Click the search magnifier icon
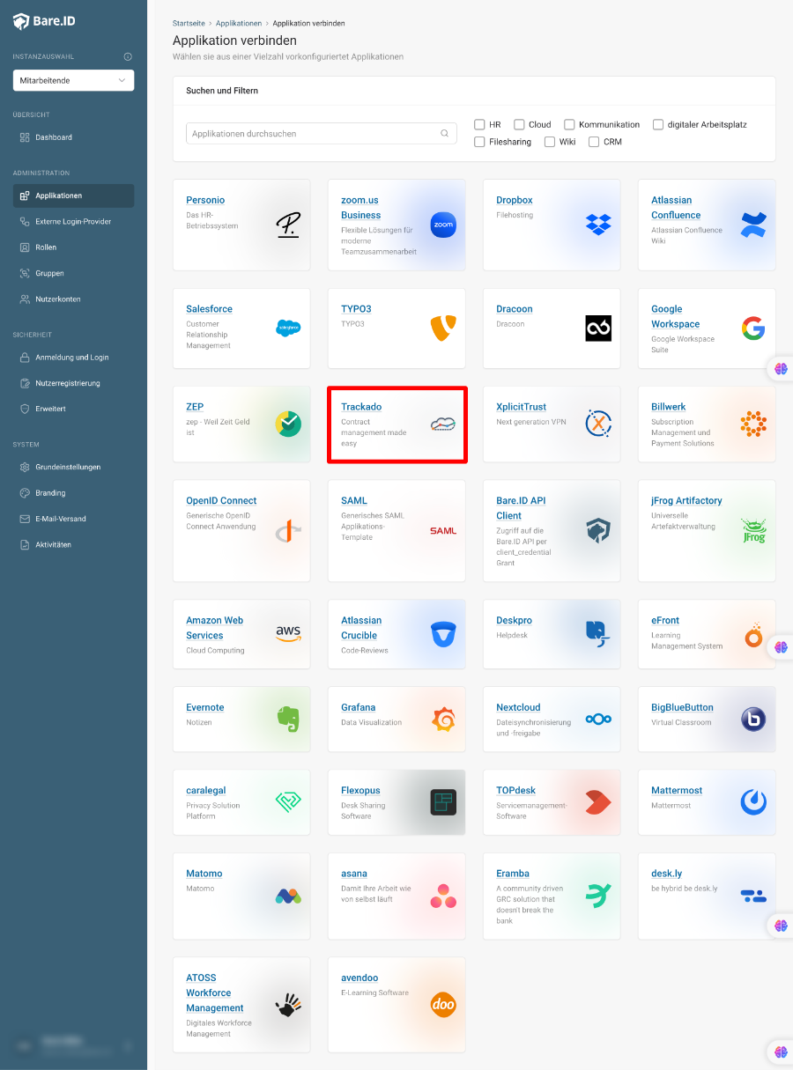This screenshot has height=1070, width=793. 445,134
